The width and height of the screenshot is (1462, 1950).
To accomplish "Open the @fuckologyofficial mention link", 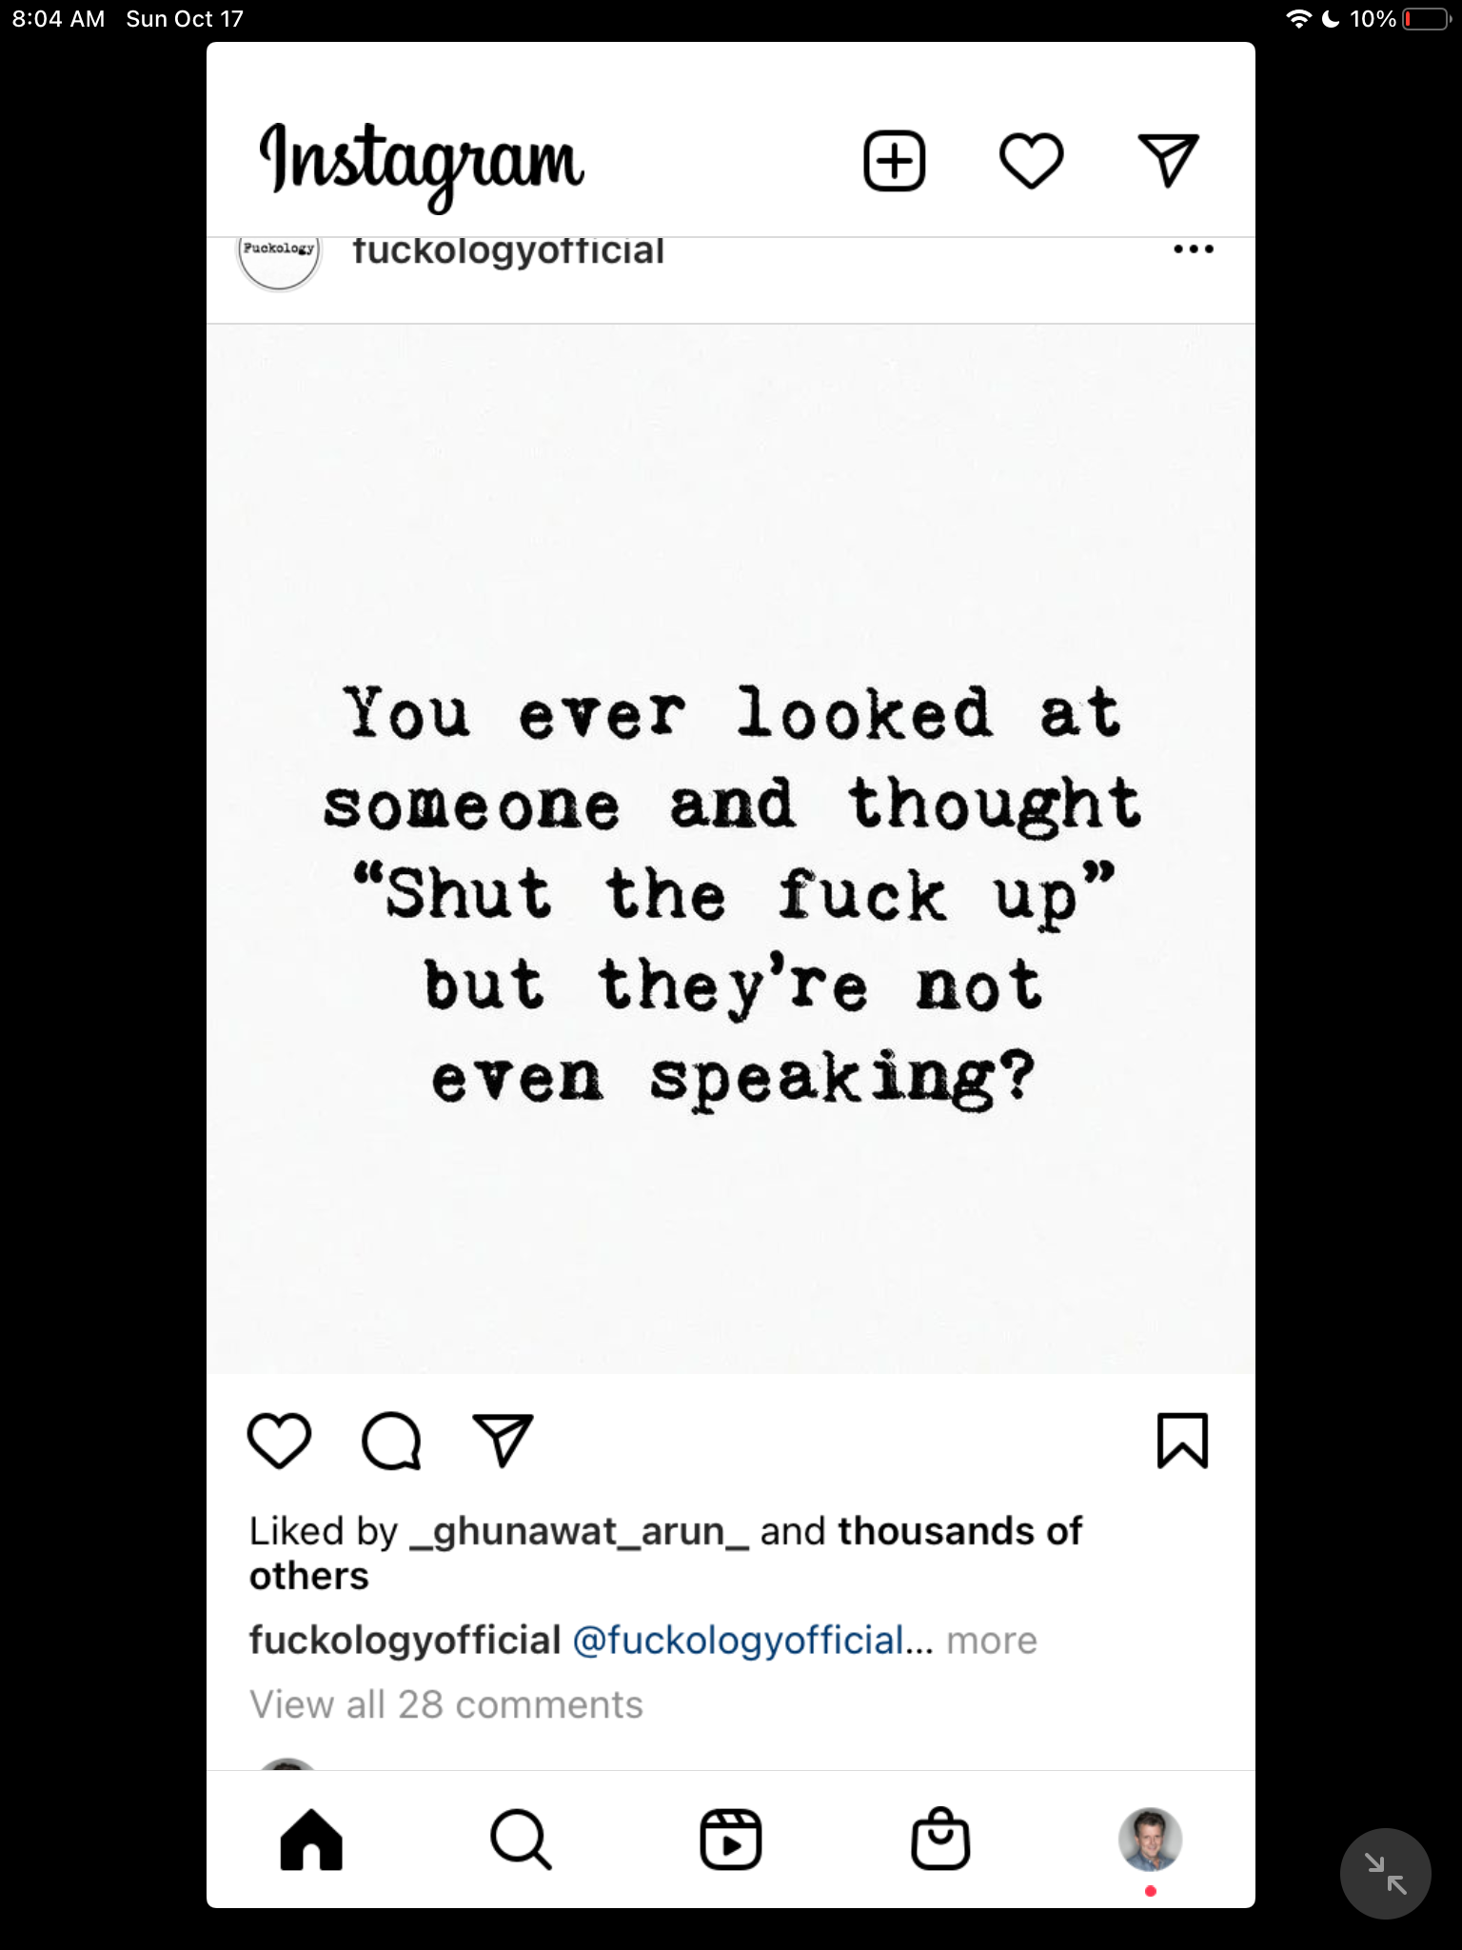I will click(738, 1641).
